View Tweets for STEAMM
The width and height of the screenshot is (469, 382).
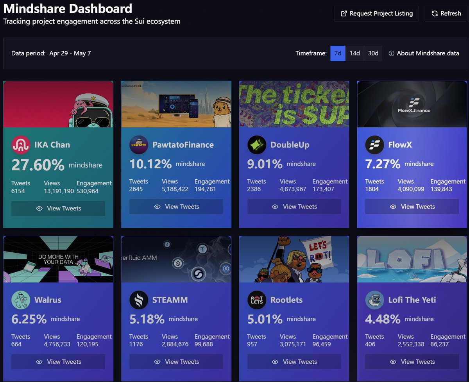tap(176, 362)
